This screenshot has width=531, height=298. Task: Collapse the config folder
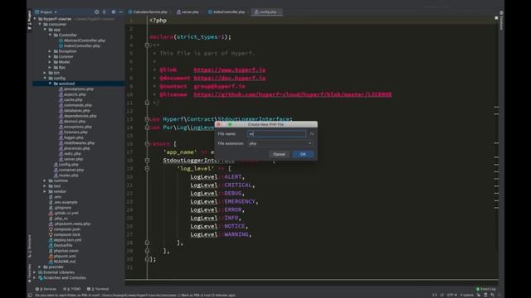pos(45,78)
